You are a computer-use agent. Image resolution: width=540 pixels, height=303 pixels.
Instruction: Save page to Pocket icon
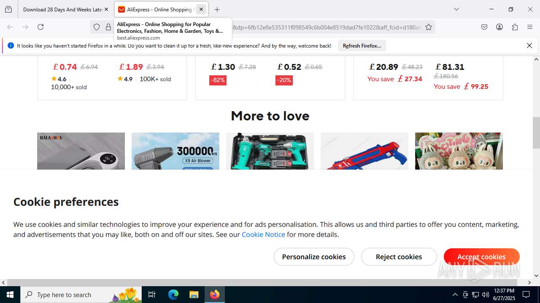484,27
